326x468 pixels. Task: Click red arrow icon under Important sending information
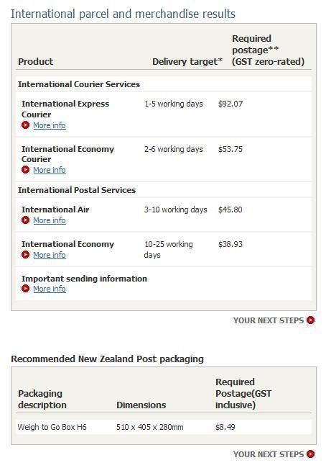tap(25, 289)
